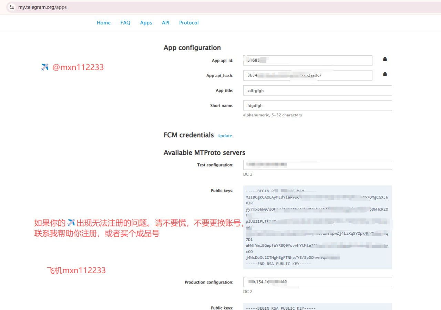Click the DC 2 label under Test configuration
The height and width of the screenshot is (310, 441).
tap(247, 174)
